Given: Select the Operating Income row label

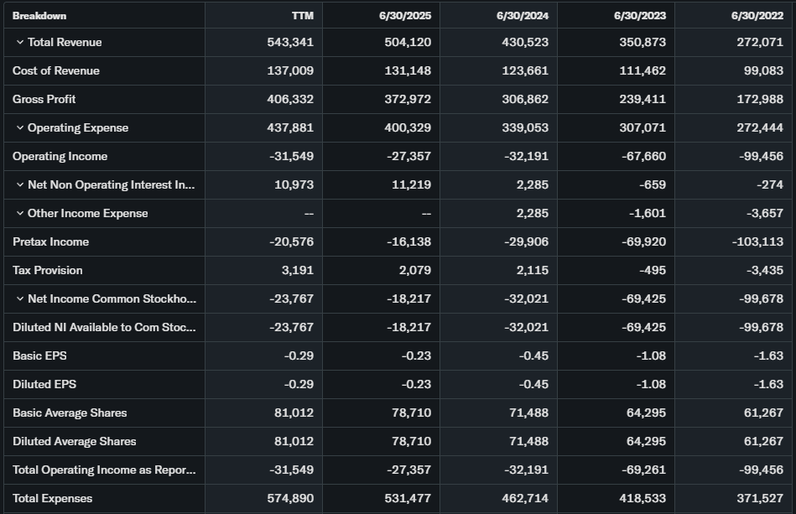Looking at the screenshot, I should 60,157.
